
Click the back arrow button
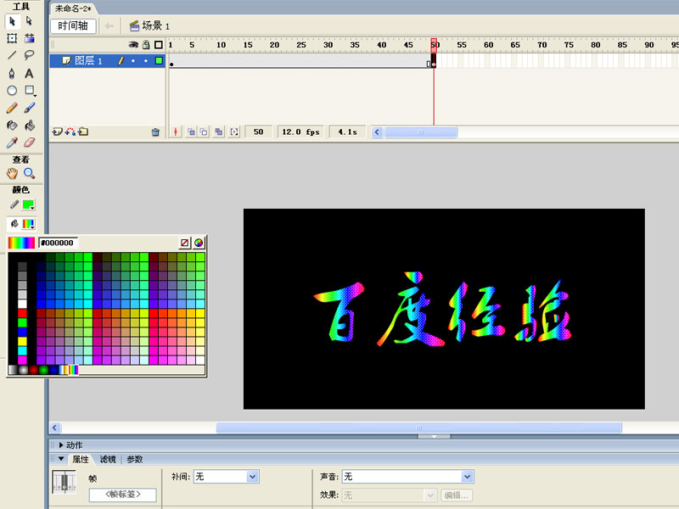click(x=109, y=26)
